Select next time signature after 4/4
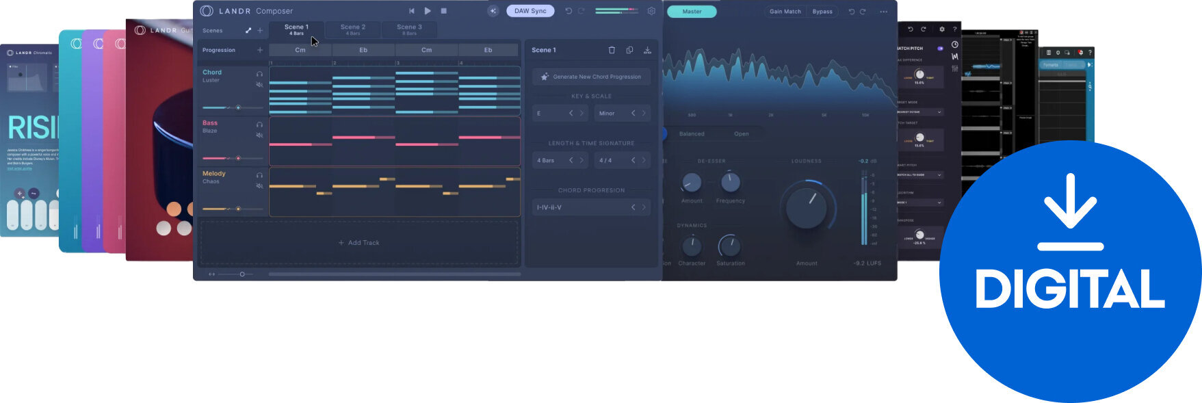1202x403 pixels. [x=644, y=160]
